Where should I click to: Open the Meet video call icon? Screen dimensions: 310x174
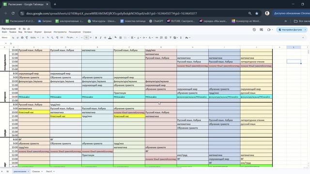[x=269, y=29]
